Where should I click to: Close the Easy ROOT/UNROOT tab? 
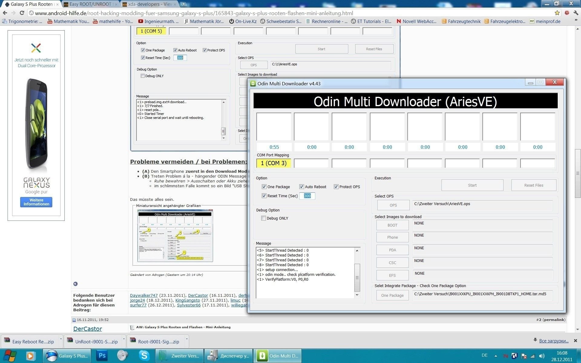tap(116, 4)
